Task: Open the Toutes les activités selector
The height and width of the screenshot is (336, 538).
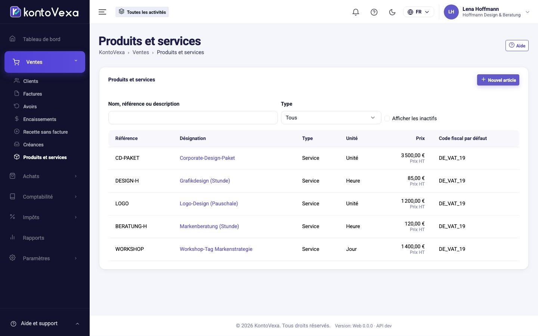Action: coord(142,12)
